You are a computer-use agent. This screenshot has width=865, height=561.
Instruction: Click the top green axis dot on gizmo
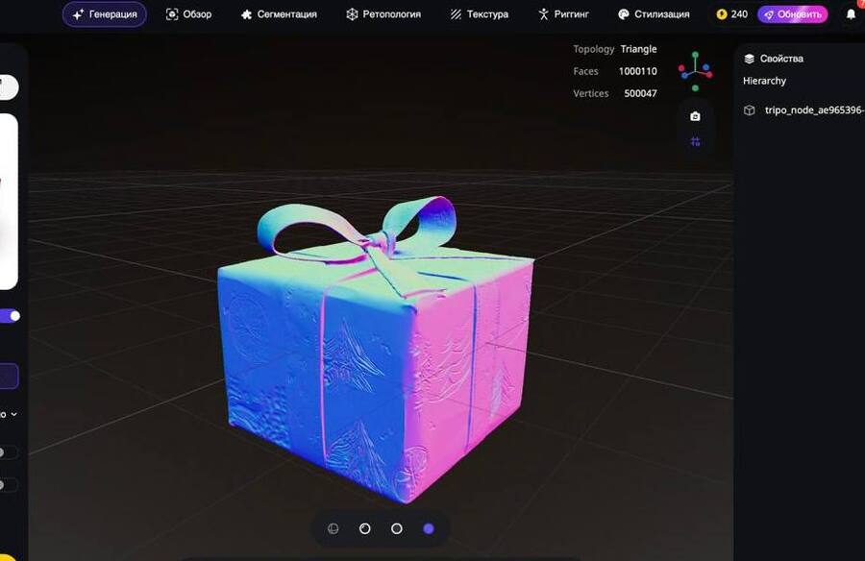[695, 55]
